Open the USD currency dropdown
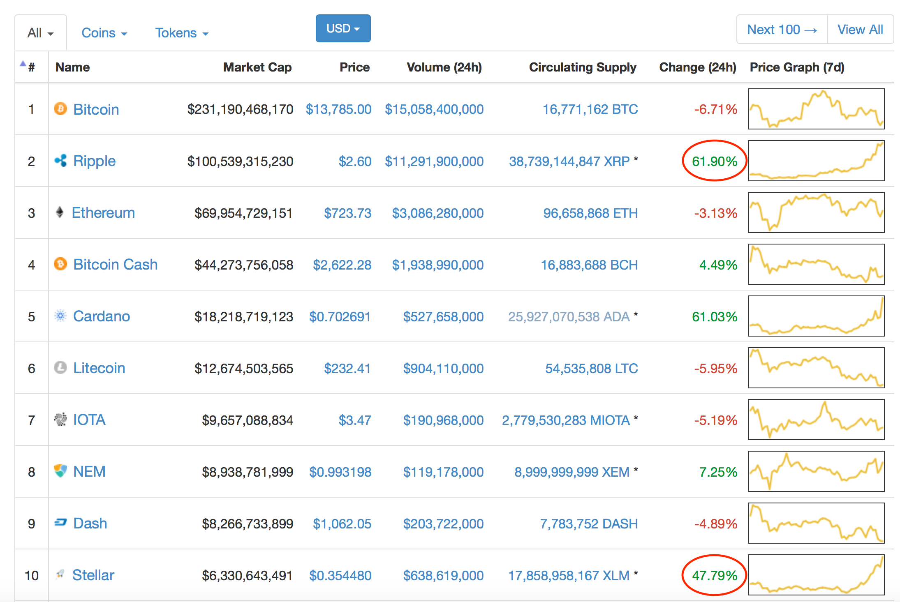900x602 pixels. pos(343,28)
